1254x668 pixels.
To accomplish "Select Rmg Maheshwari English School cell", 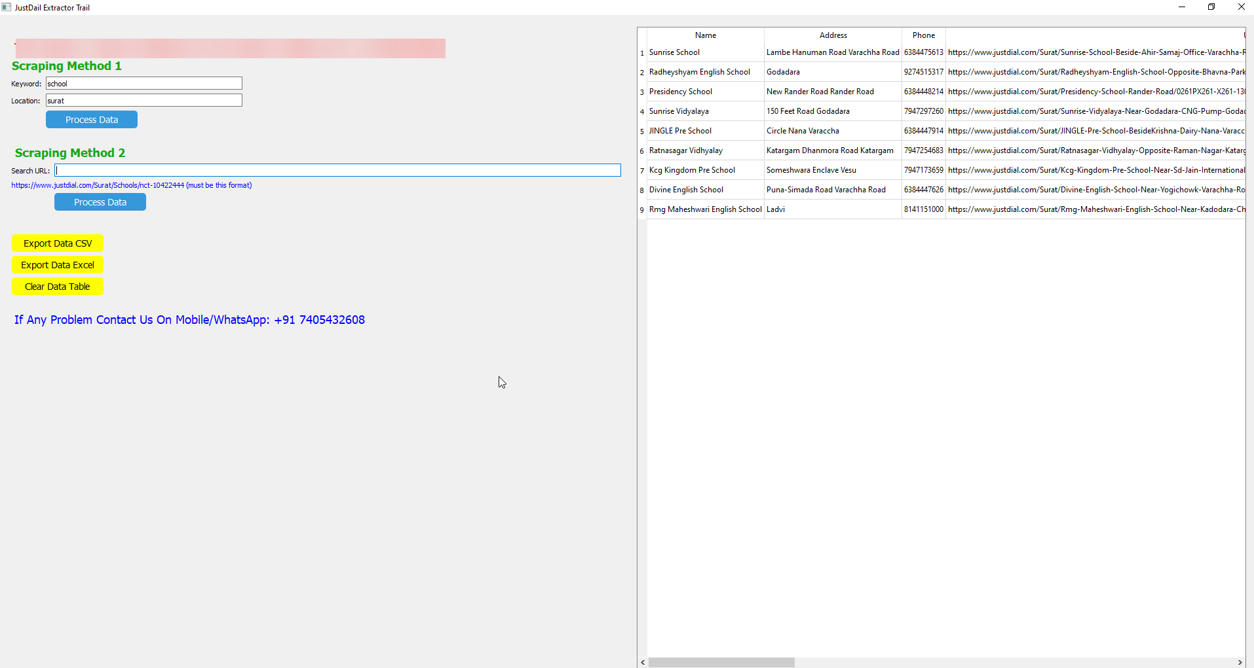I will 706,209.
